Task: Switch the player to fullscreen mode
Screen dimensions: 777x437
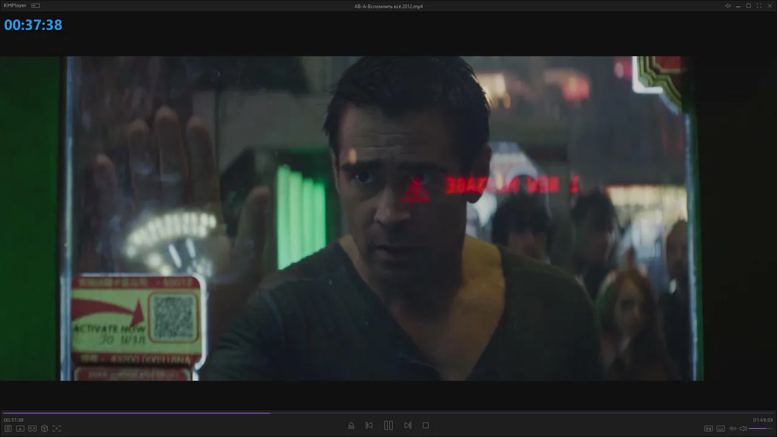Action: click(x=759, y=5)
